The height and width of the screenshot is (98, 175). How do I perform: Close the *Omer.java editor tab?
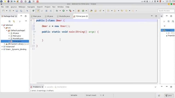(87, 16)
